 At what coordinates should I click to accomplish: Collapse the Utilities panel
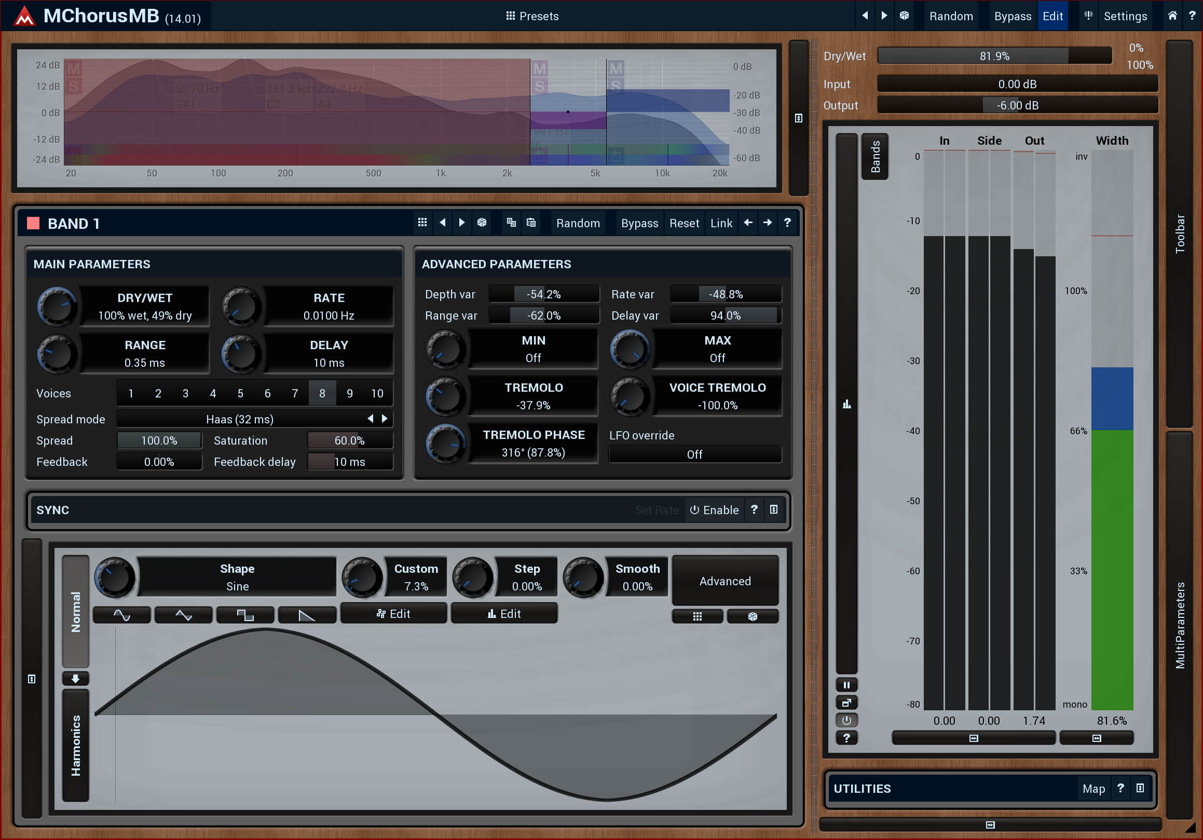[1140, 788]
